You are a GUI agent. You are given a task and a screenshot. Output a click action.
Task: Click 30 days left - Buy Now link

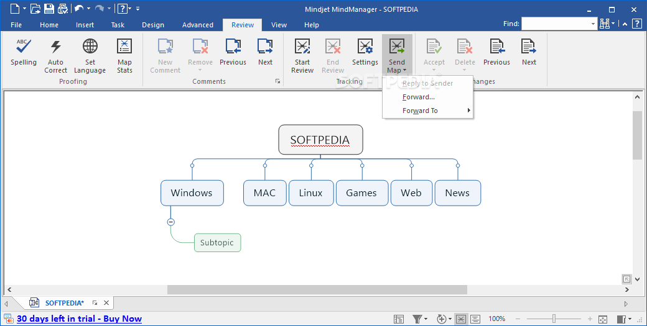click(79, 319)
